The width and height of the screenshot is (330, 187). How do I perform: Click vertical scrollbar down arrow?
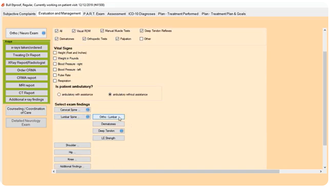tap(325, 167)
